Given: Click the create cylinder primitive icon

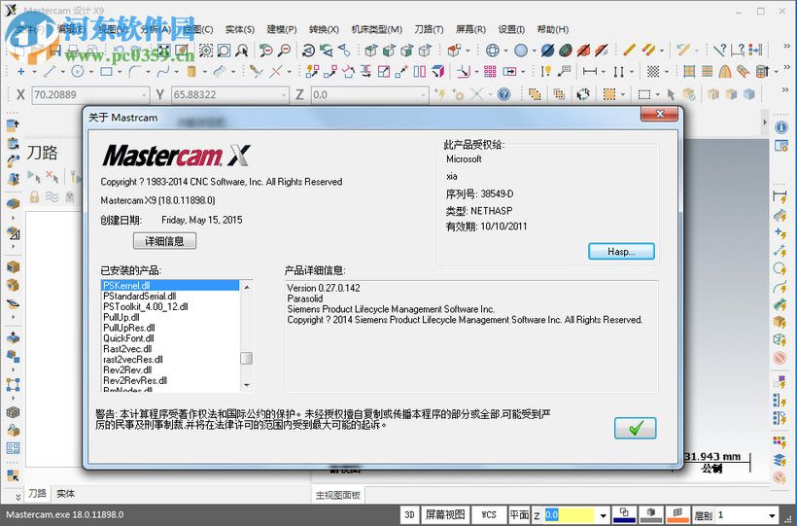Looking at the screenshot, I should point(191,71).
